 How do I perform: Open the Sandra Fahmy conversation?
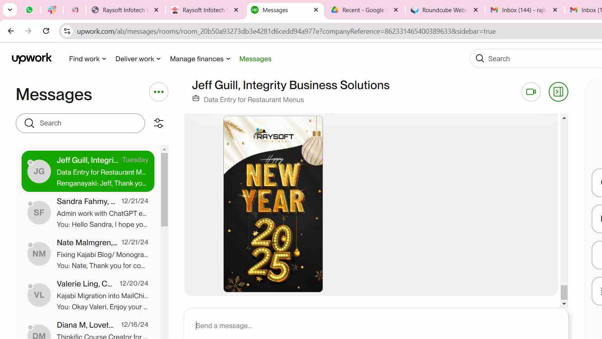pos(88,213)
